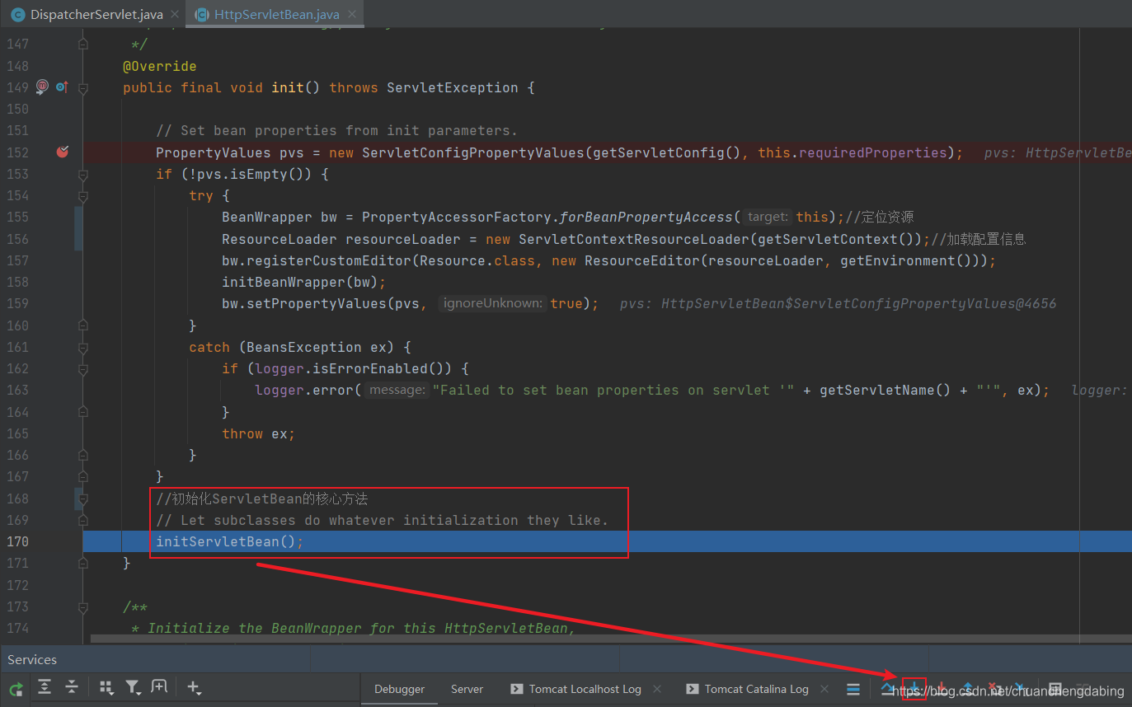Open the Group By services menu
Viewport: 1132px width, 707px height.
[106, 687]
